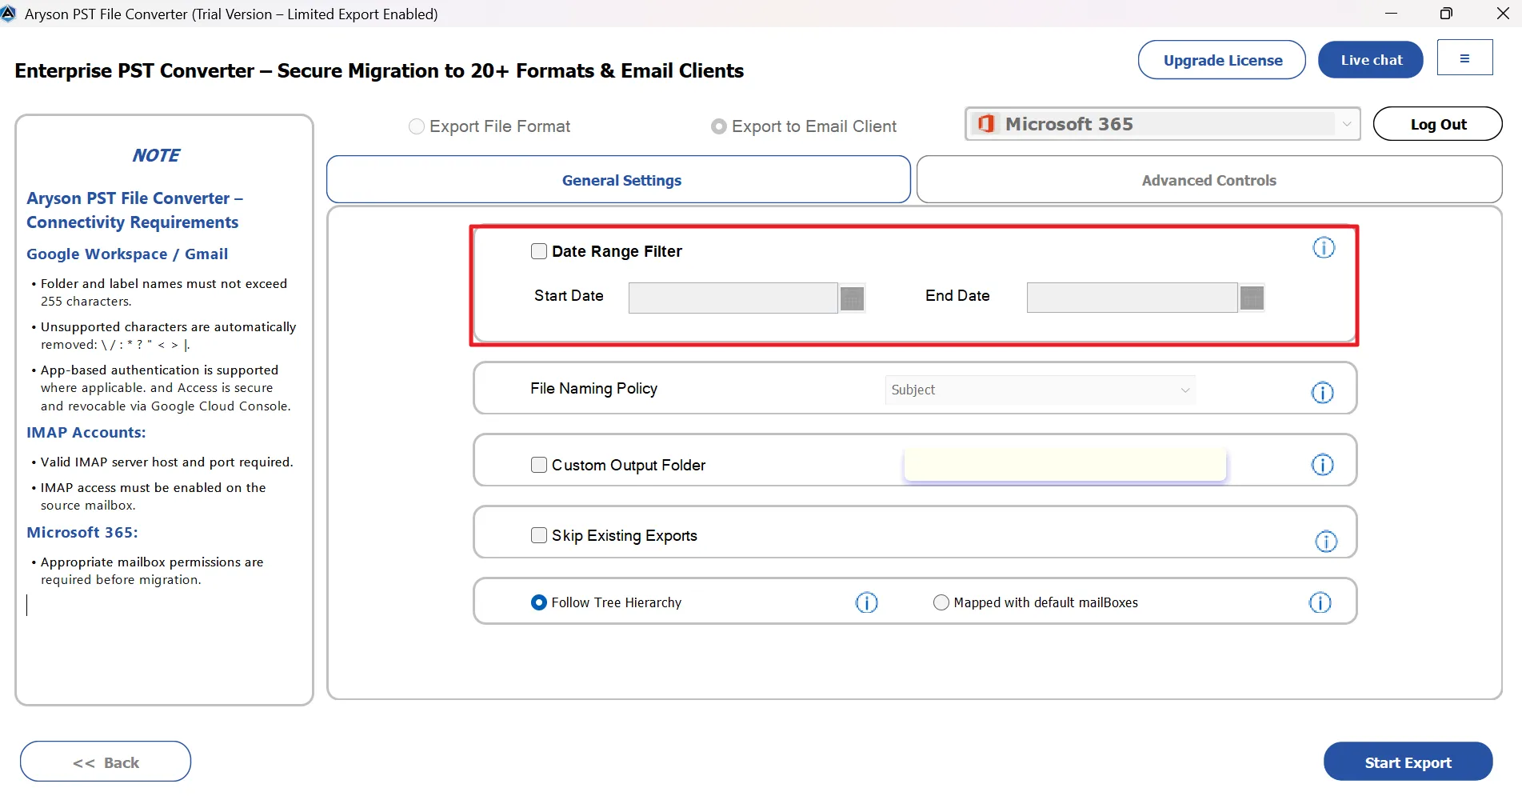The height and width of the screenshot is (796, 1522).
Task: Click the Start Date label
Action: (x=569, y=295)
